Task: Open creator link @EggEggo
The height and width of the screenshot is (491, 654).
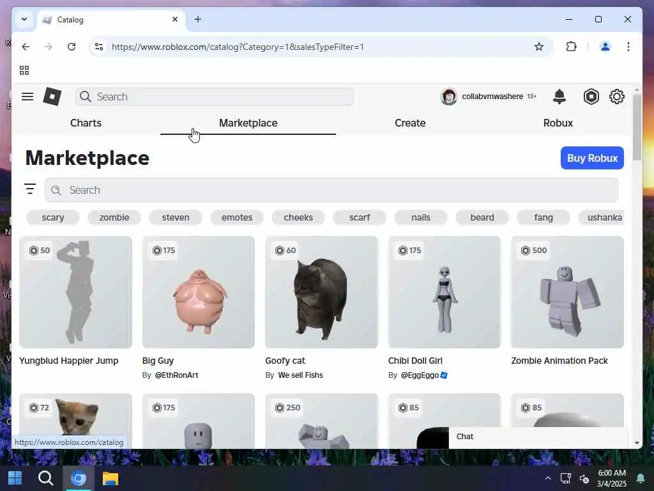Action: 420,375
